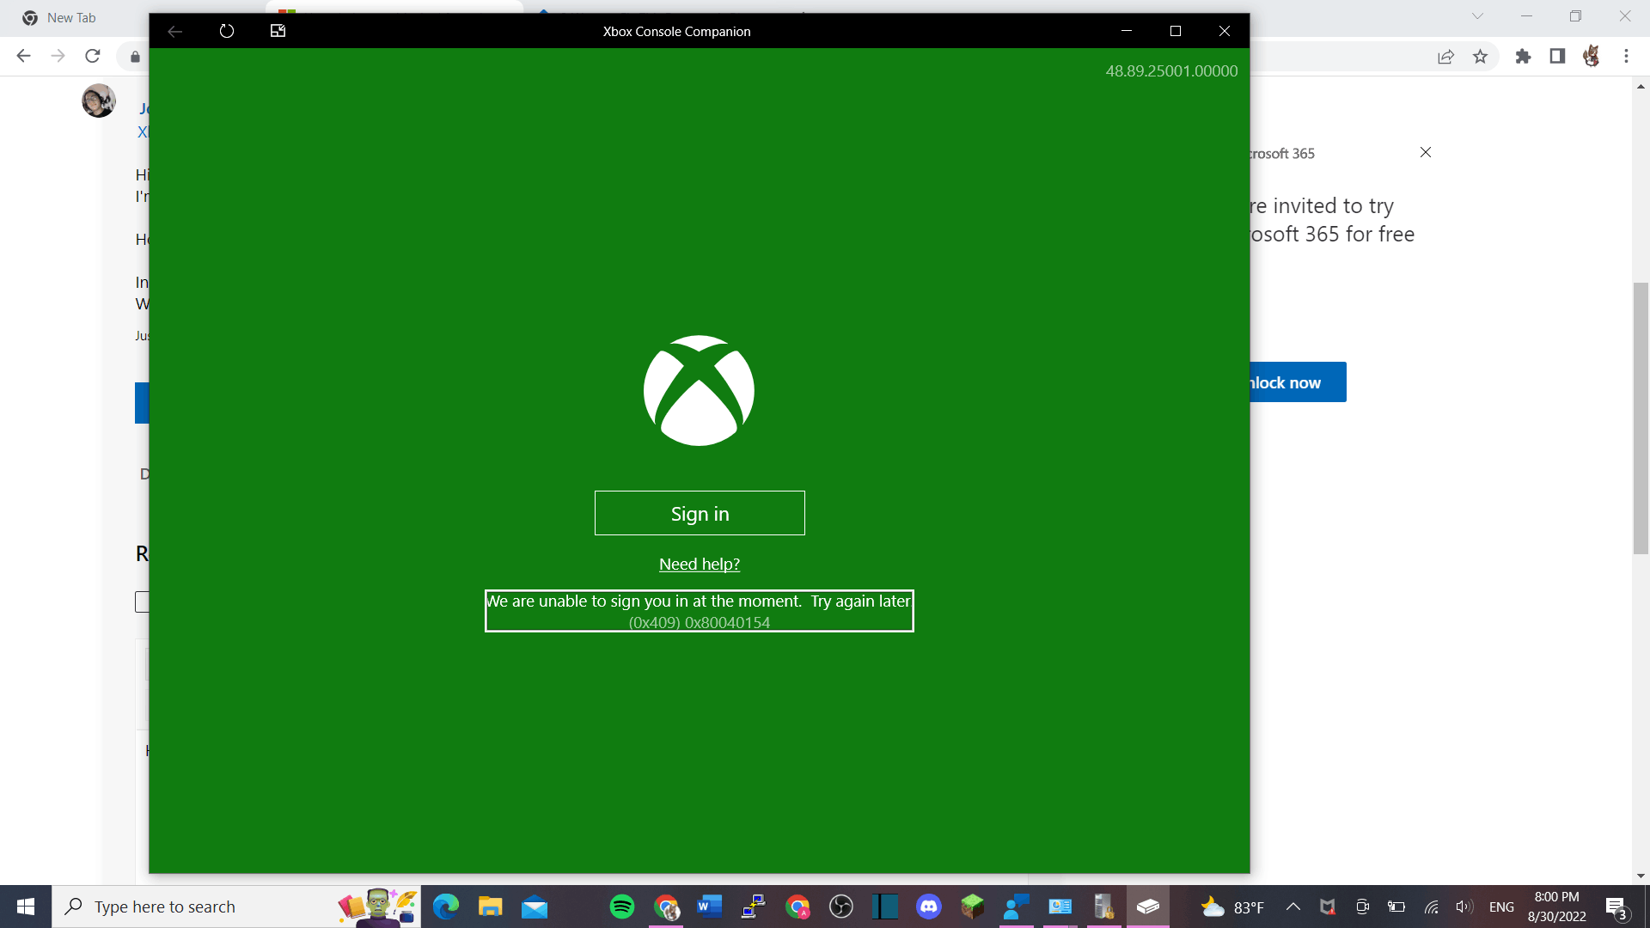This screenshot has height=928, width=1650.
Task: Open the active Chrome window on taskbar
Action: click(x=666, y=907)
